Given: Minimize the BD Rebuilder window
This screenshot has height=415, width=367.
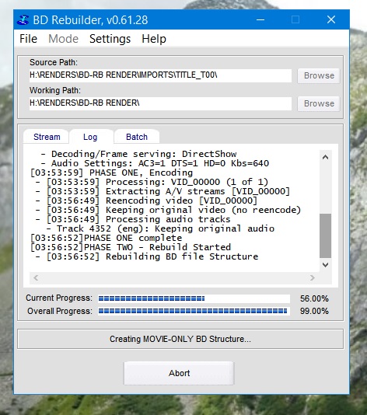Looking at the screenshot, I should point(260,20).
